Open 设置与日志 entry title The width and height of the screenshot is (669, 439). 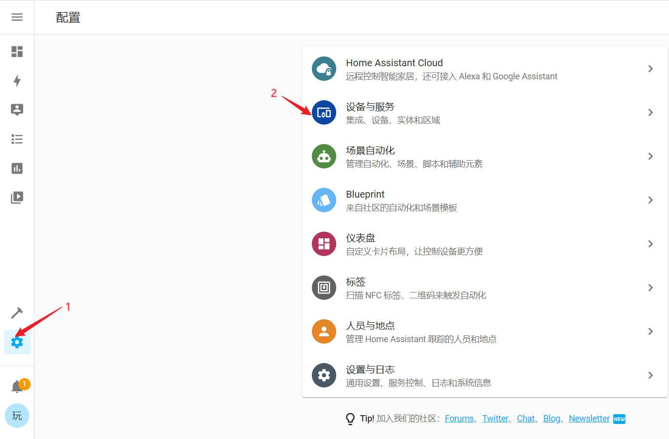click(x=370, y=369)
